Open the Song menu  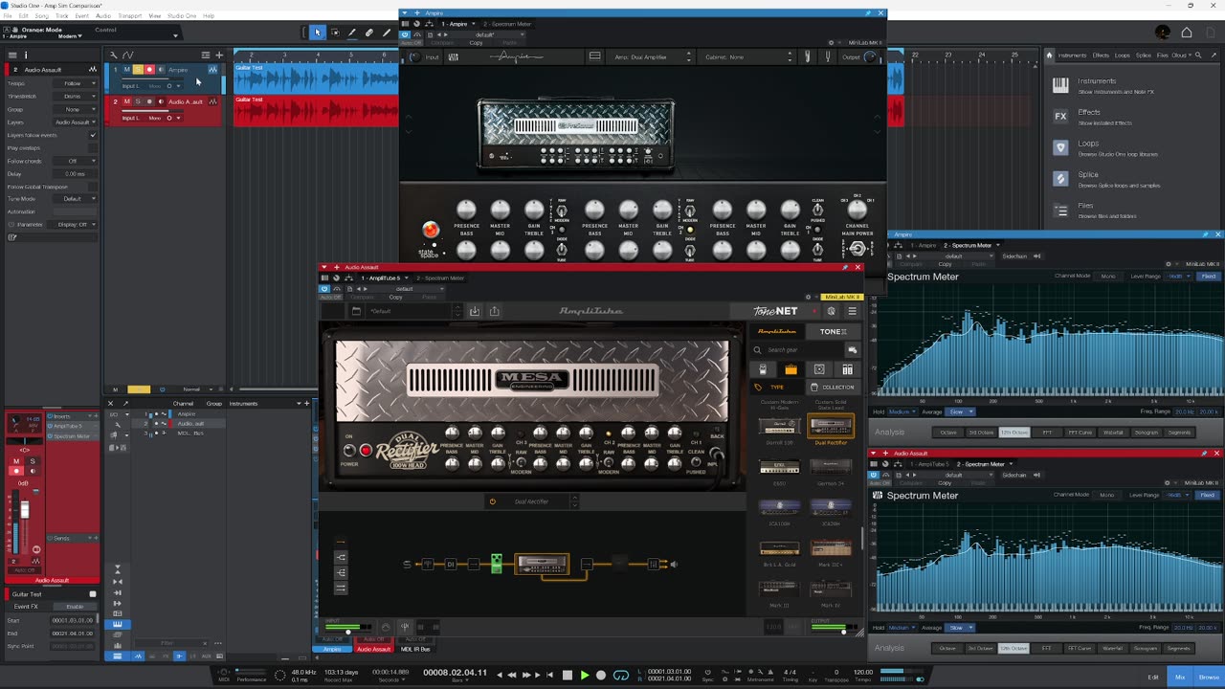[x=42, y=16]
